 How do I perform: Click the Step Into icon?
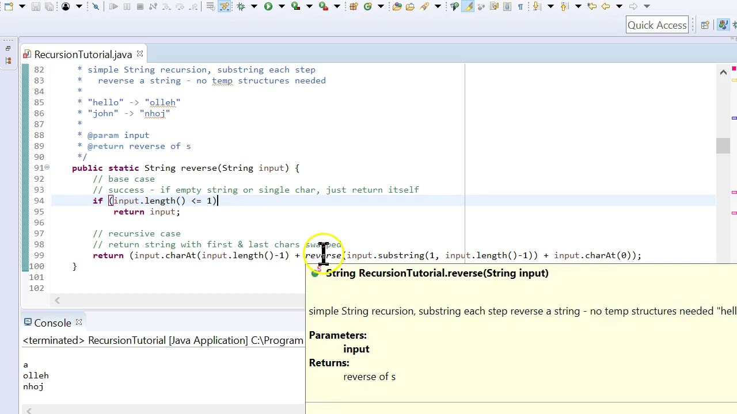166,6
